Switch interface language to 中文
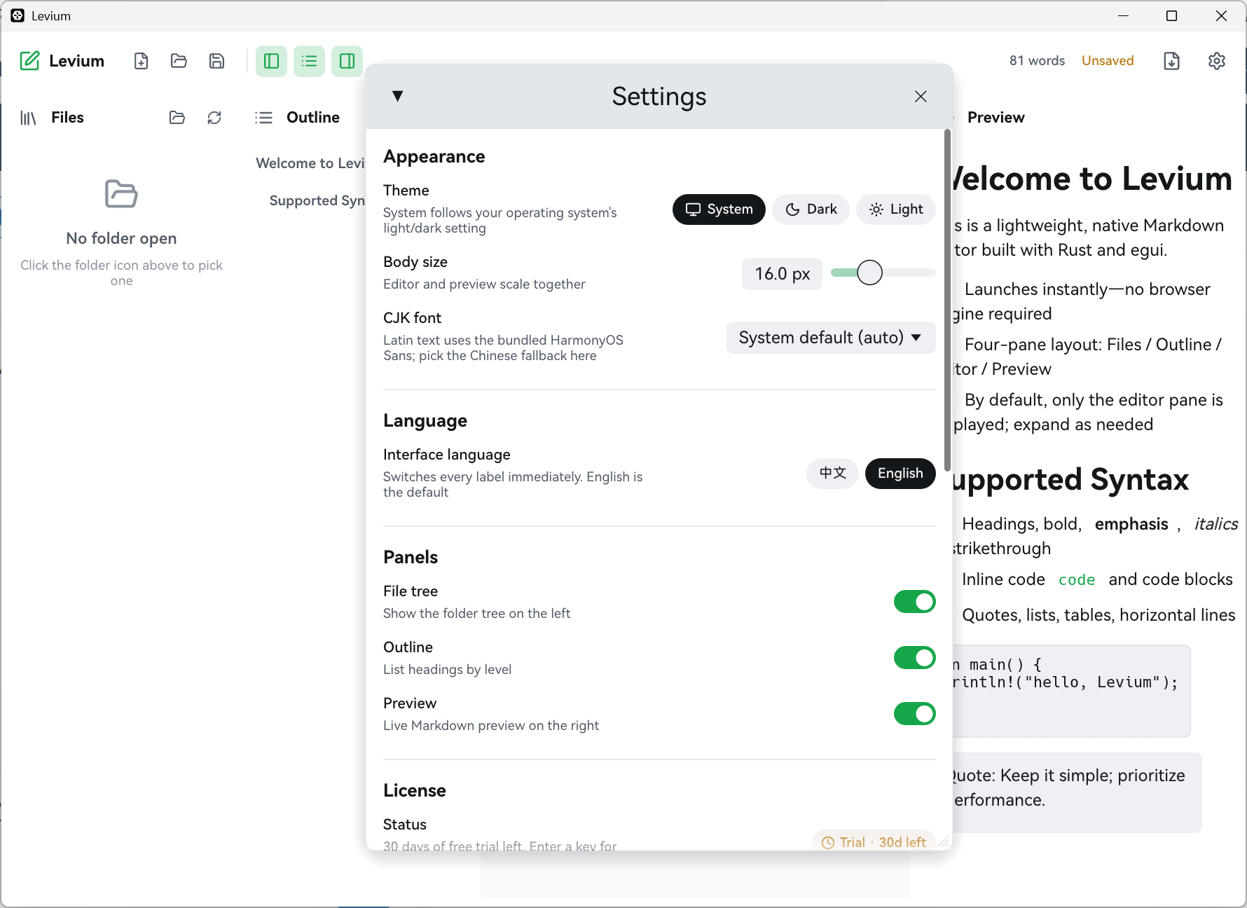This screenshot has height=908, width=1247. (833, 474)
